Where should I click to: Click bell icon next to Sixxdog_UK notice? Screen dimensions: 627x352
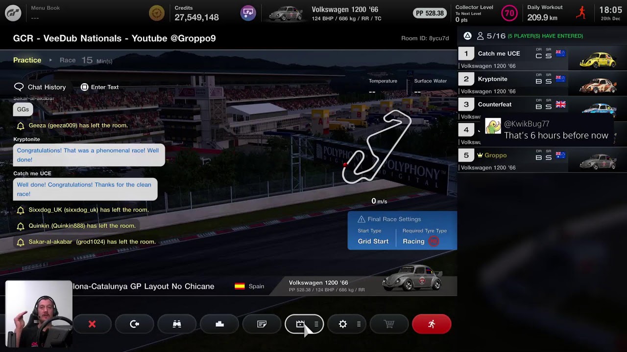point(21,210)
